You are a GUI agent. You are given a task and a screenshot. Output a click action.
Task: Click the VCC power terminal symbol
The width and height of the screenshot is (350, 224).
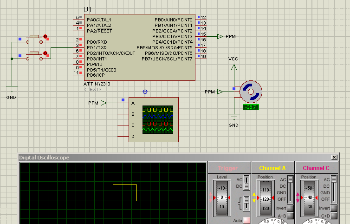[234, 67]
